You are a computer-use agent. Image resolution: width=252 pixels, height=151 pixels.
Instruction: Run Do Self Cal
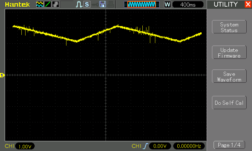coord(229,103)
